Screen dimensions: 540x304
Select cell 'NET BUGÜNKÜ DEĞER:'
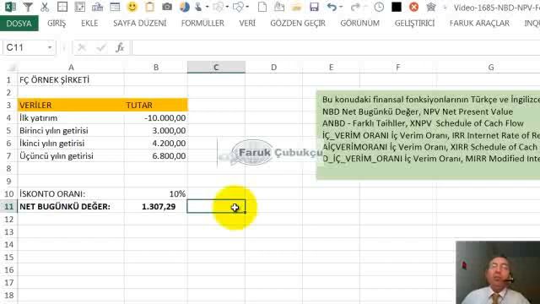pos(71,206)
